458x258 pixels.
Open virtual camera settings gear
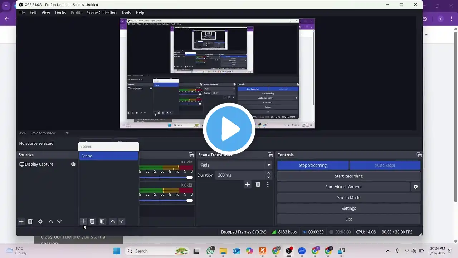click(416, 187)
